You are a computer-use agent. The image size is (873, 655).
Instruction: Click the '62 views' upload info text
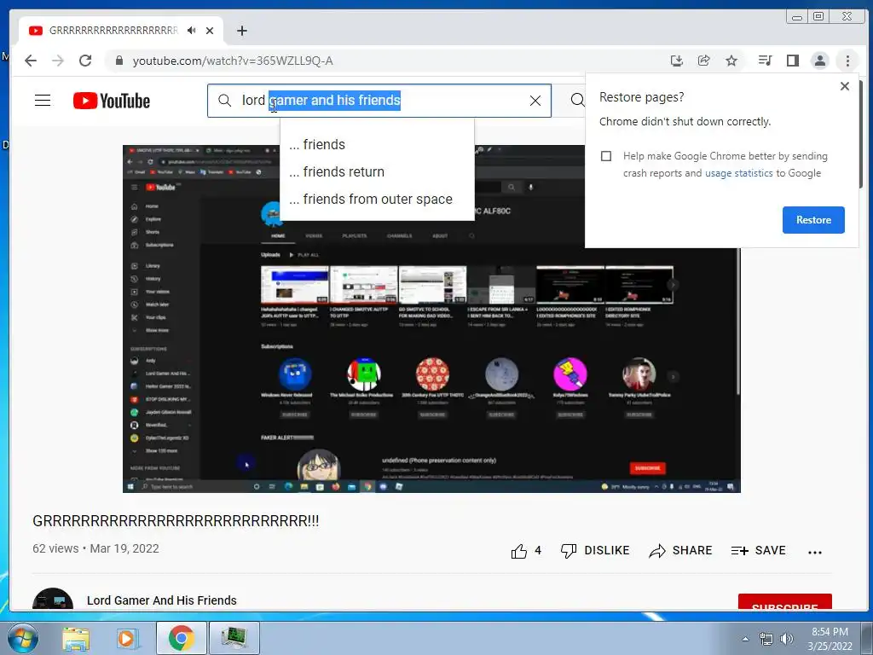click(95, 548)
